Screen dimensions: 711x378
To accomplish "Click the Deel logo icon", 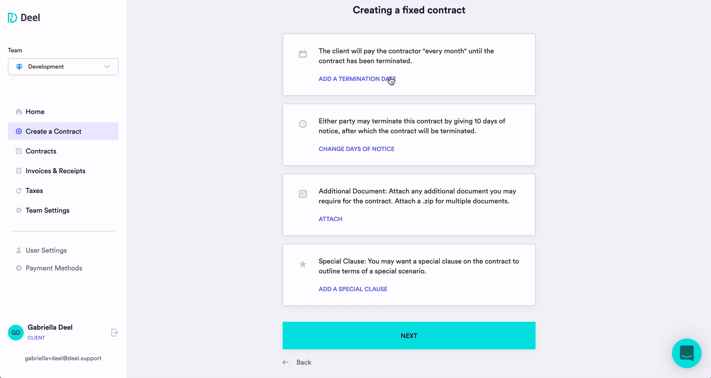I will (x=12, y=18).
